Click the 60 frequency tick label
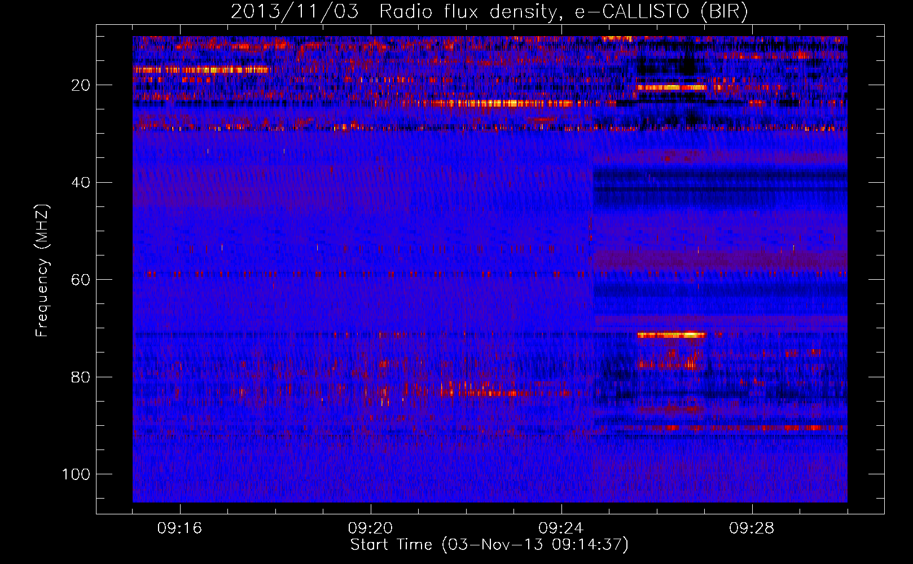 point(81,279)
